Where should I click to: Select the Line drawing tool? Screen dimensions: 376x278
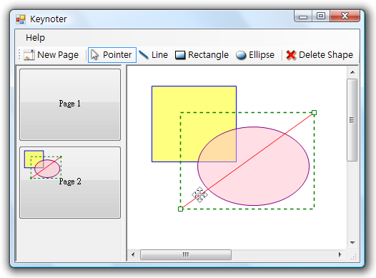pyautogui.click(x=153, y=55)
